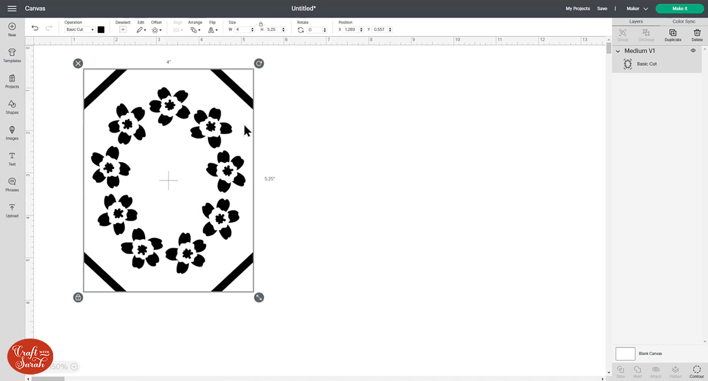
Task: Select the Text tool
Action: pyautogui.click(x=11, y=156)
